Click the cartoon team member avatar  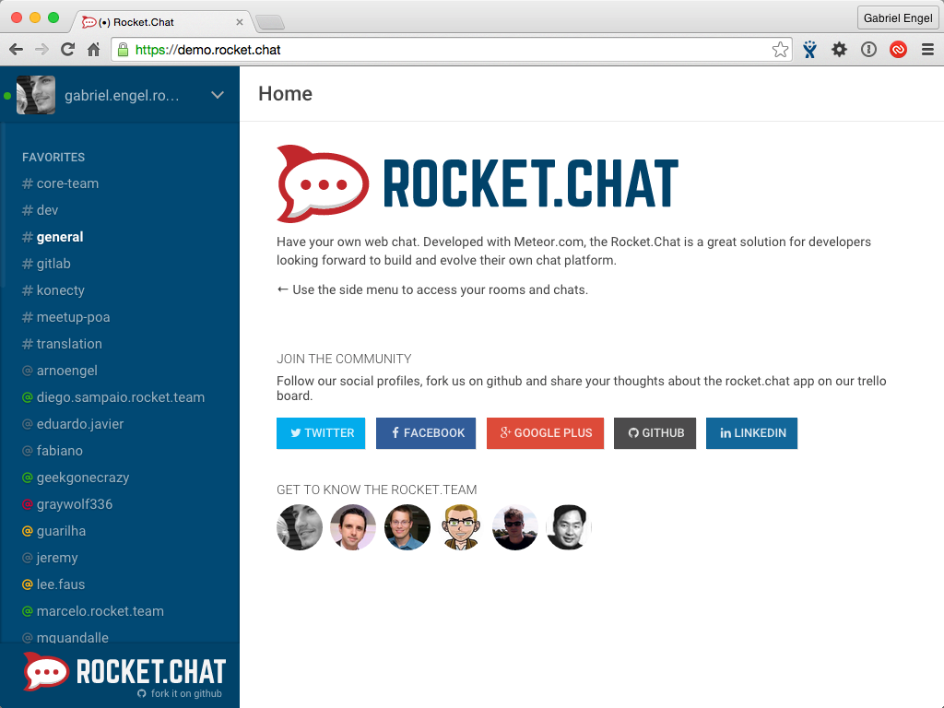point(461,527)
